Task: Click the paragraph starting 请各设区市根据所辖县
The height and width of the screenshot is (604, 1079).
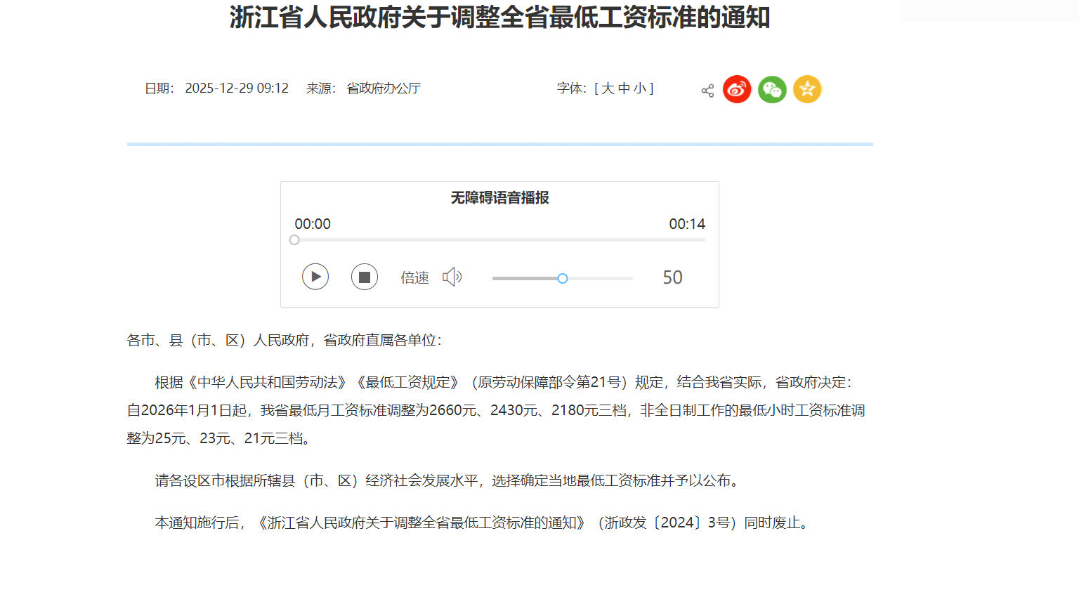Action: (449, 480)
